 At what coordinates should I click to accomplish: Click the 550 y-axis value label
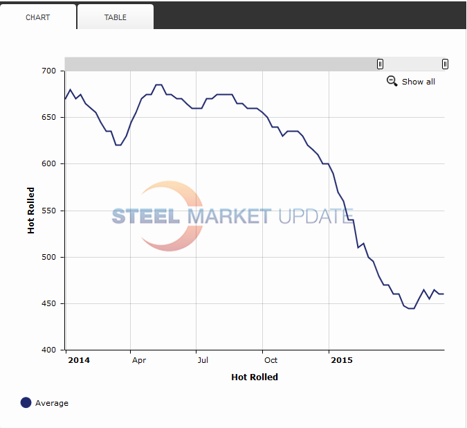tap(48, 211)
